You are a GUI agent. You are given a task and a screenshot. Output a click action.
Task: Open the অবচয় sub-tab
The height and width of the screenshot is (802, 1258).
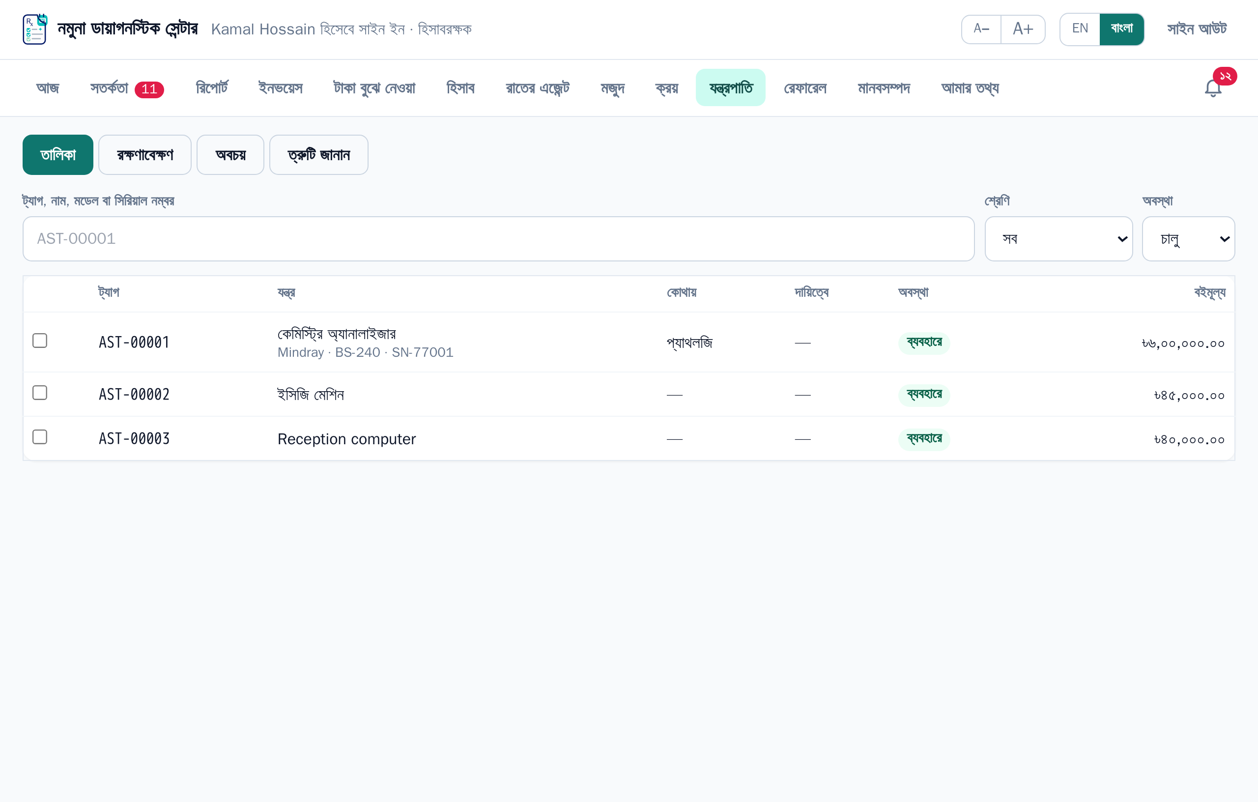tap(230, 155)
